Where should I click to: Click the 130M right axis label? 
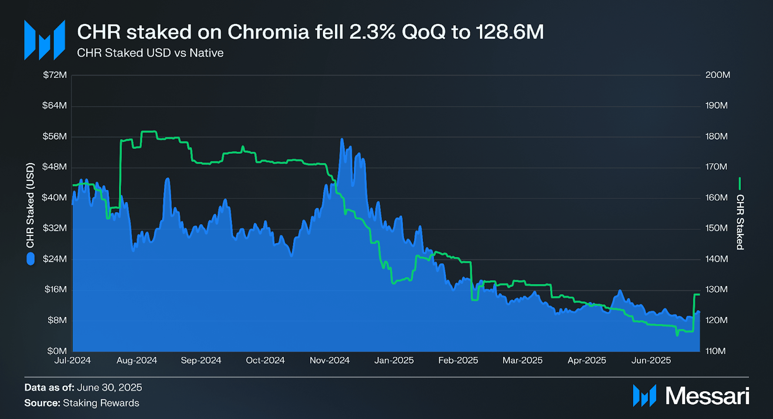click(716, 290)
